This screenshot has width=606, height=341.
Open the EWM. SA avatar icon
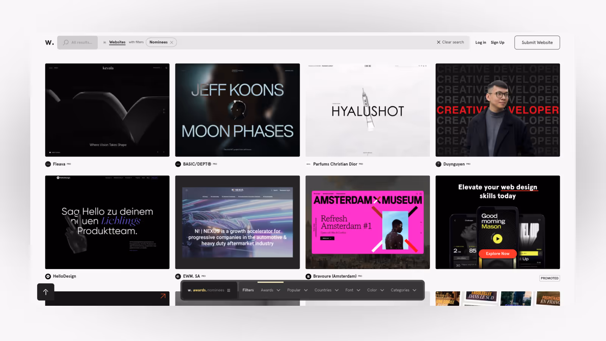click(x=178, y=277)
